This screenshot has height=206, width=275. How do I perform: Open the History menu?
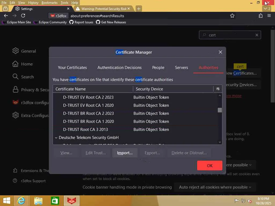pos(33,3)
